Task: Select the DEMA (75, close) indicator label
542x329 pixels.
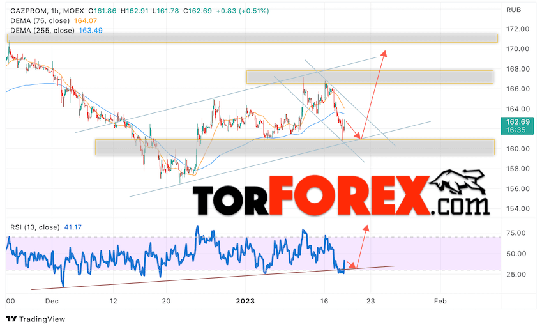Action: click(40, 20)
